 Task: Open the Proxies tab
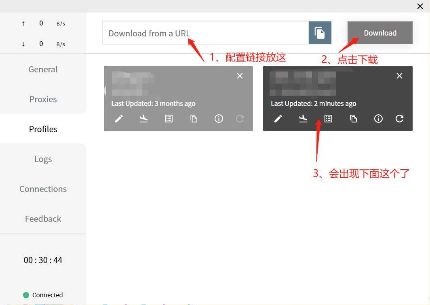(x=43, y=99)
